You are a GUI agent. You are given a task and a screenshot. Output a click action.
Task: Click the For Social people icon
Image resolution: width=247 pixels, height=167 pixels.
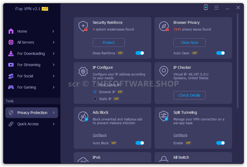click(11, 76)
